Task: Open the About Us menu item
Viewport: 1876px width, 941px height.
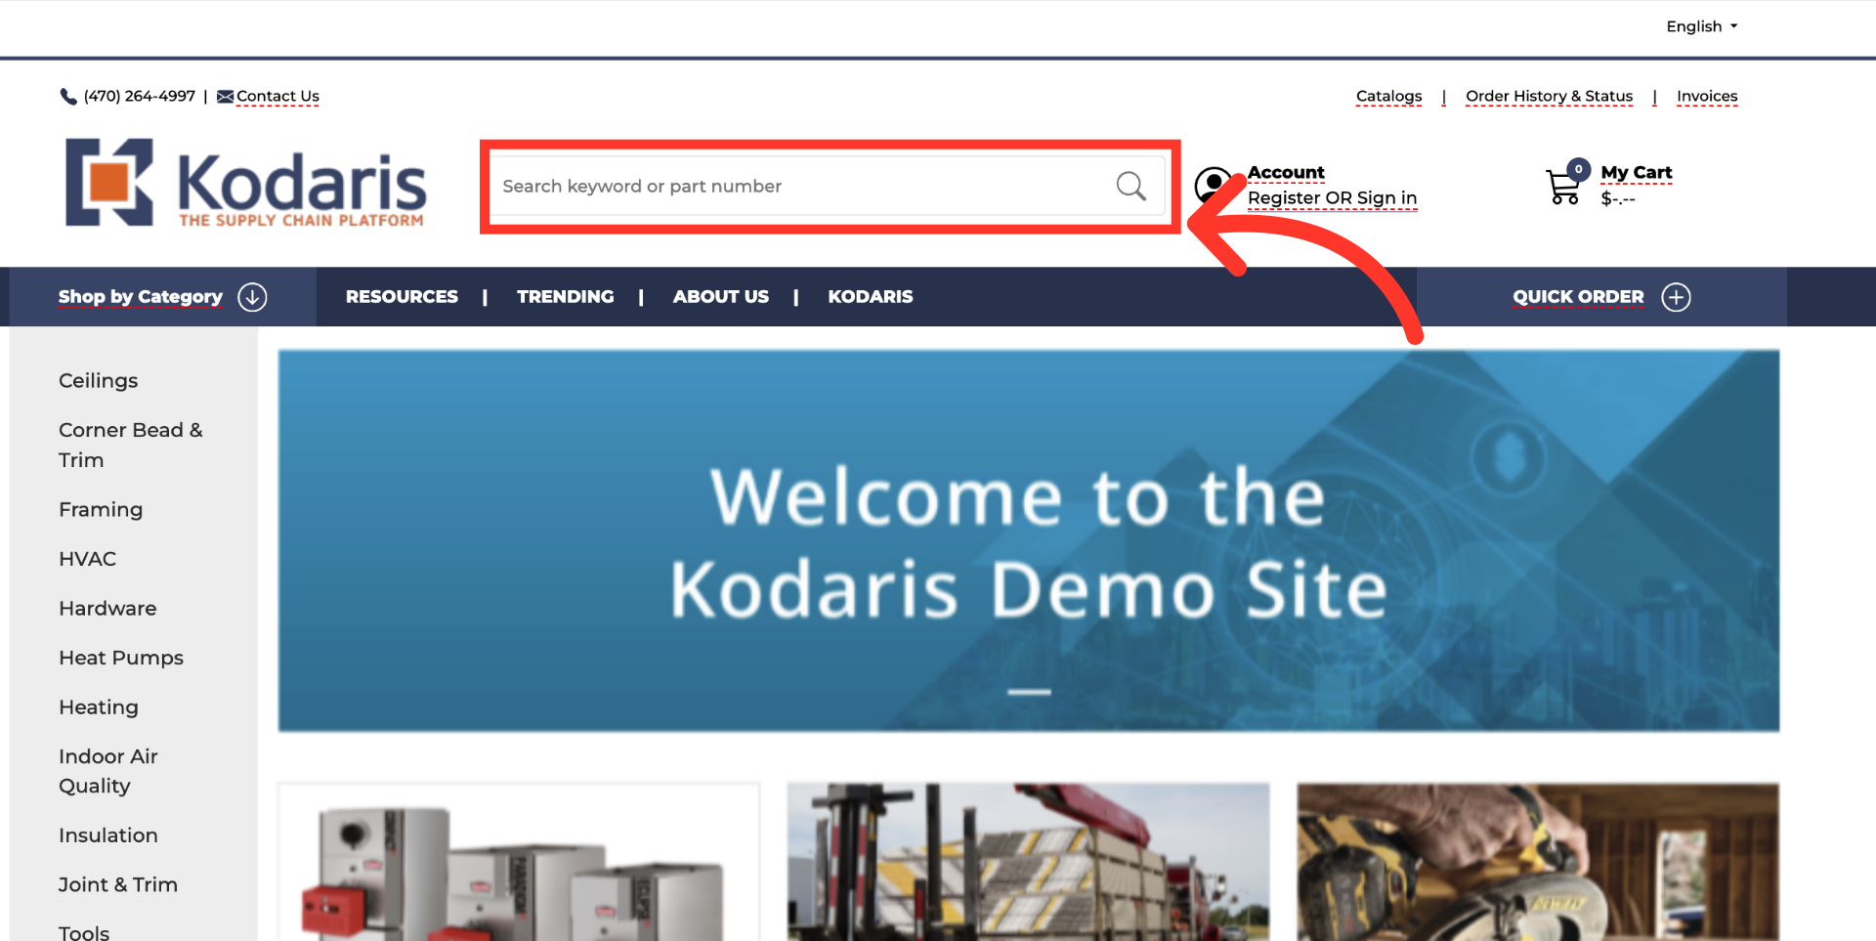Action: tap(721, 297)
